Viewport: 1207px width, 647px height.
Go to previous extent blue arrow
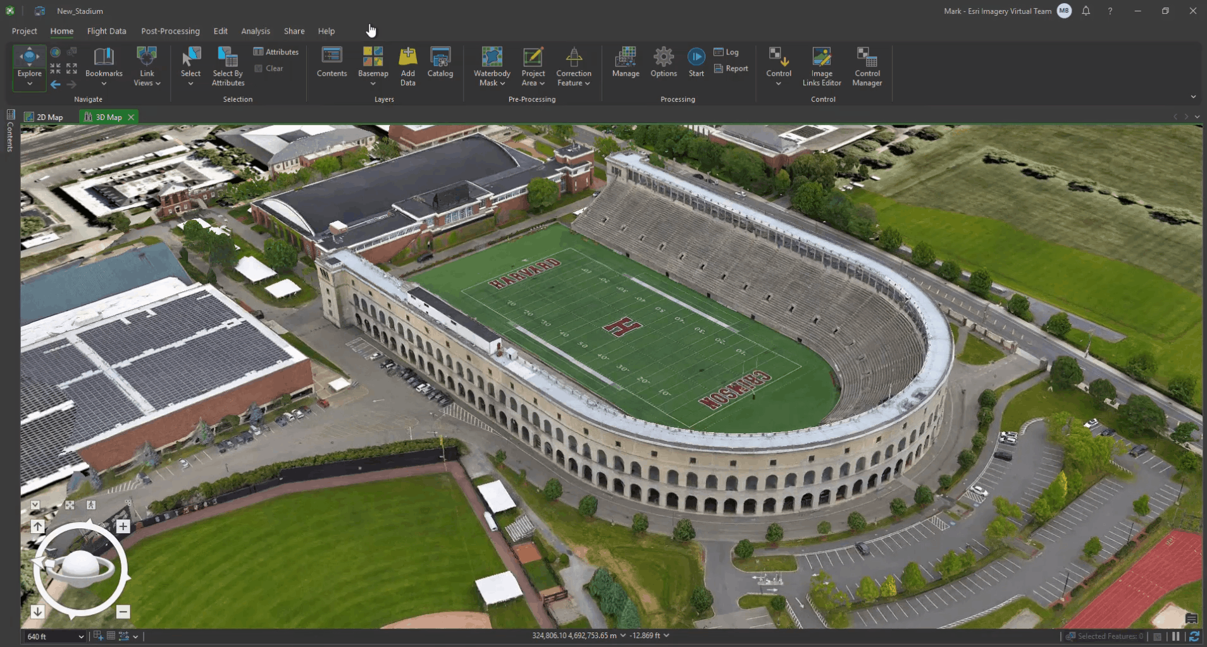pos(56,84)
